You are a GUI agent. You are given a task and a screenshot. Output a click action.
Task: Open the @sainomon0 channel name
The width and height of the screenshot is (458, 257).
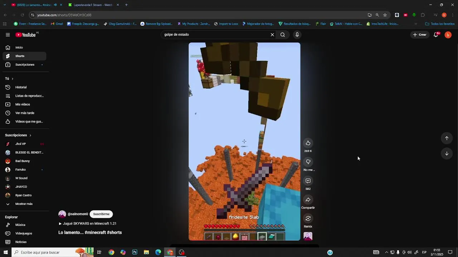[x=78, y=214]
